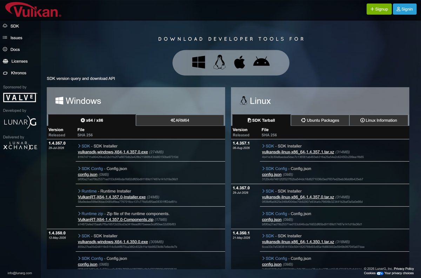Click the Vulkan logo
Screen dimensions: 421x278
[33, 10]
